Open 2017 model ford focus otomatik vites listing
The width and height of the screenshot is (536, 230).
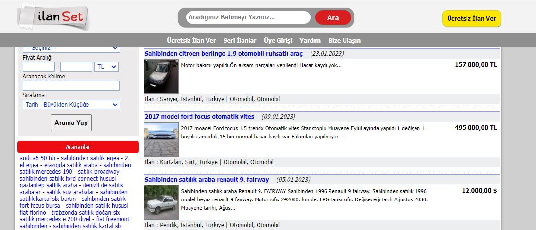coord(199,117)
